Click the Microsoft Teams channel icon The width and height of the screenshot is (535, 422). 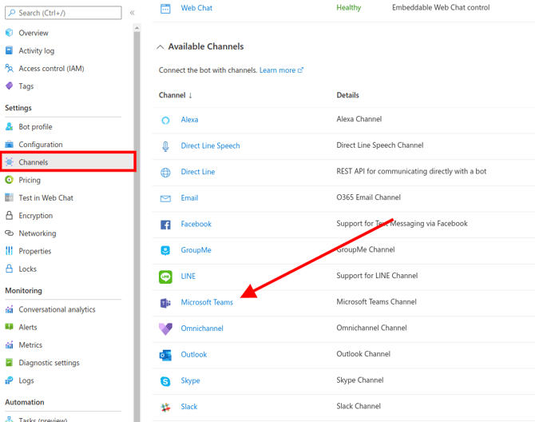165,303
